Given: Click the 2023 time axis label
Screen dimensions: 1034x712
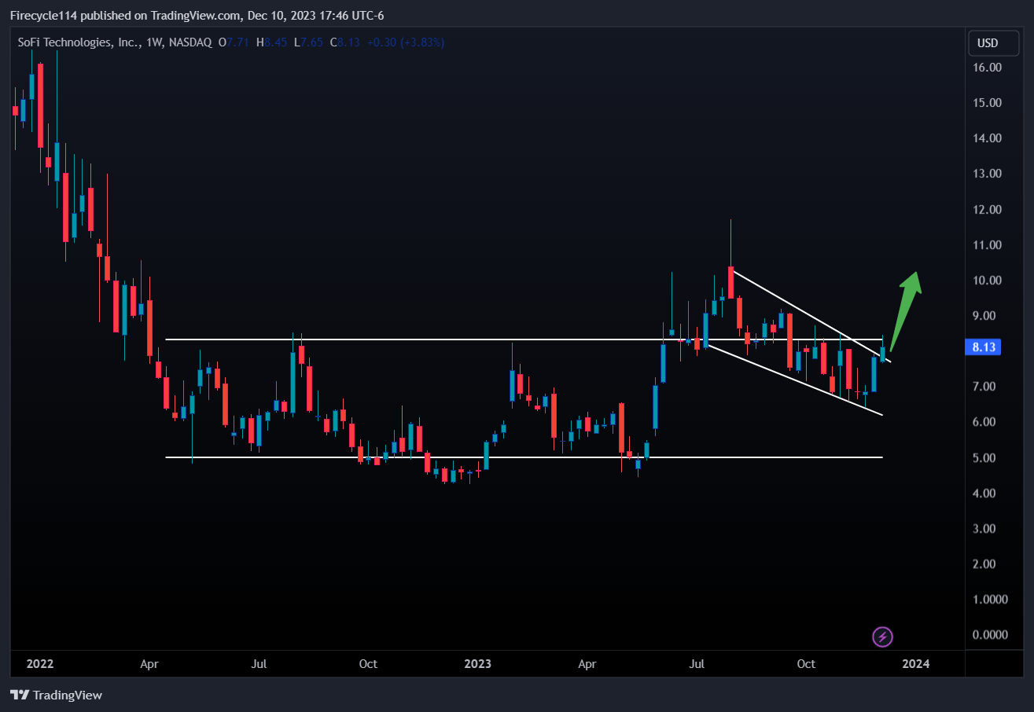Looking at the screenshot, I should 477,664.
